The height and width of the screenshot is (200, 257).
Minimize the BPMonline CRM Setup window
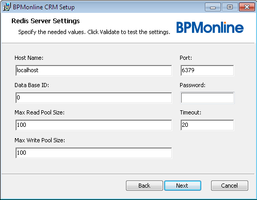[x=213, y=7]
